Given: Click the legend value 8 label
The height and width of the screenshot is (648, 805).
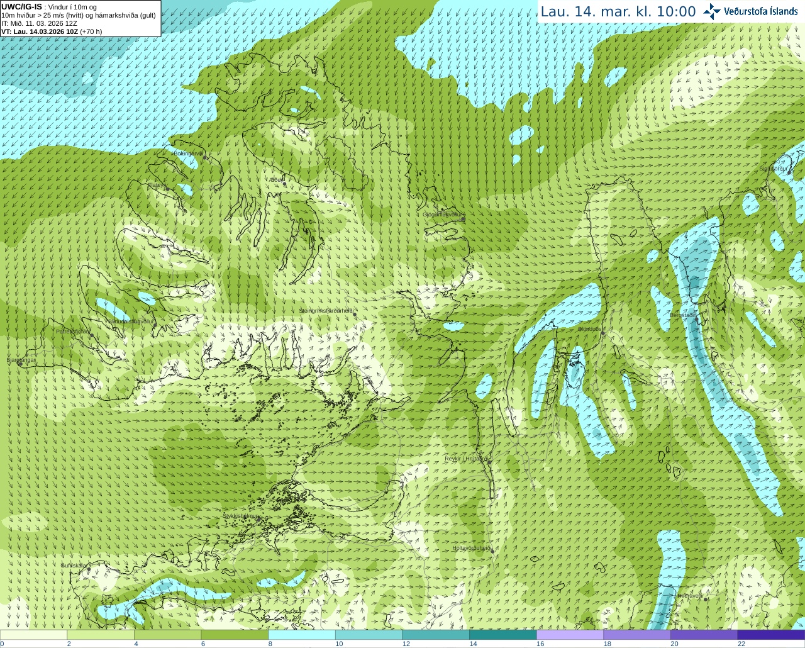Looking at the screenshot, I should (x=270, y=644).
